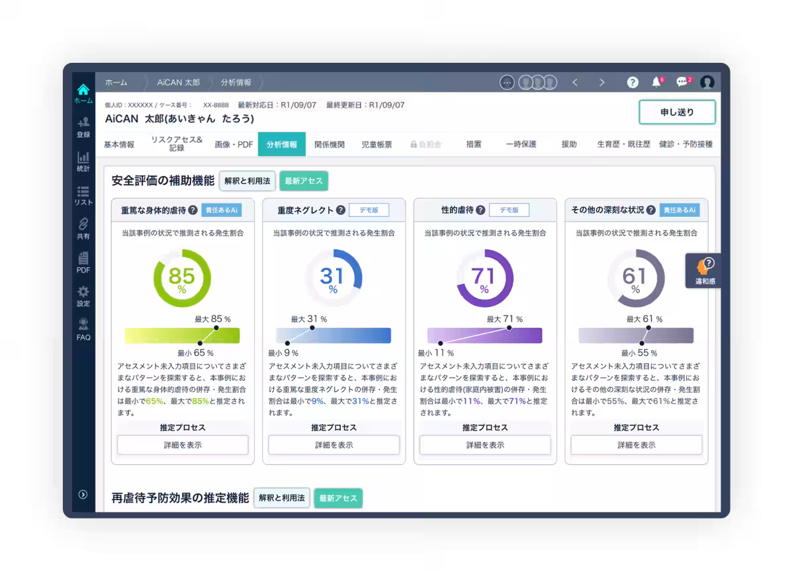Open the PDF sidebar icon
794x582 pixels.
83,259
